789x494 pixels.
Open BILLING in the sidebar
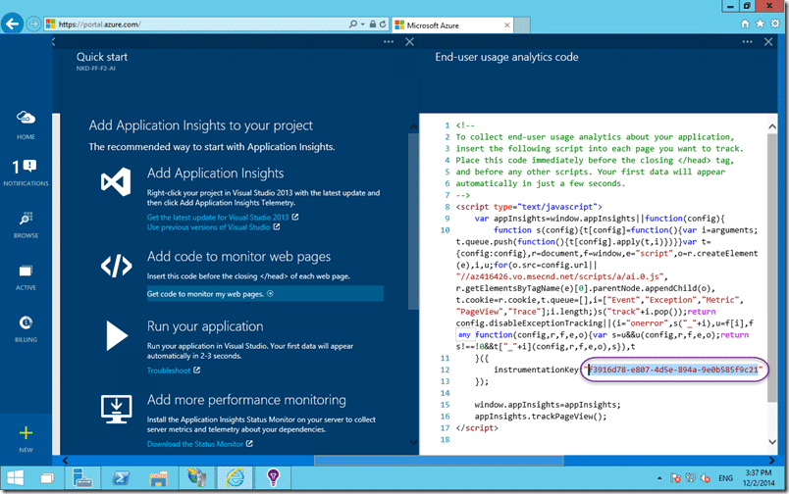click(26, 328)
